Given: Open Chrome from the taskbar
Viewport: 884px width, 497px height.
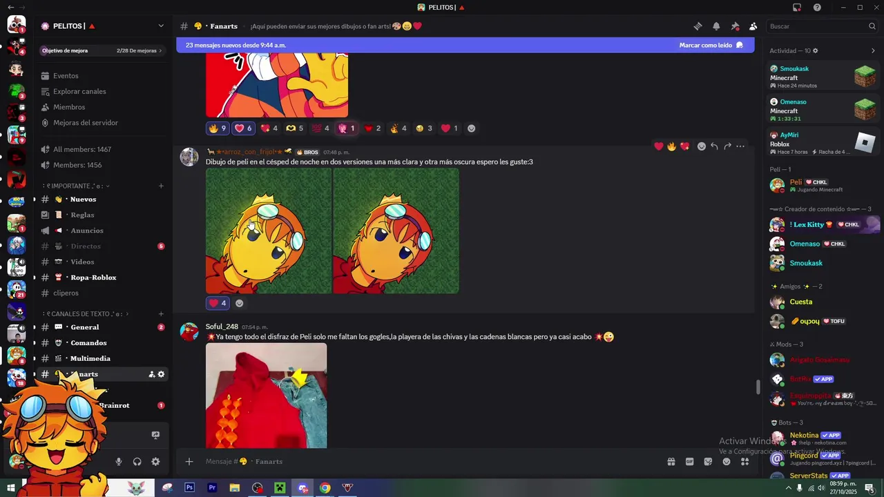Looking at the screenshot, I should [x=325, y=488].
